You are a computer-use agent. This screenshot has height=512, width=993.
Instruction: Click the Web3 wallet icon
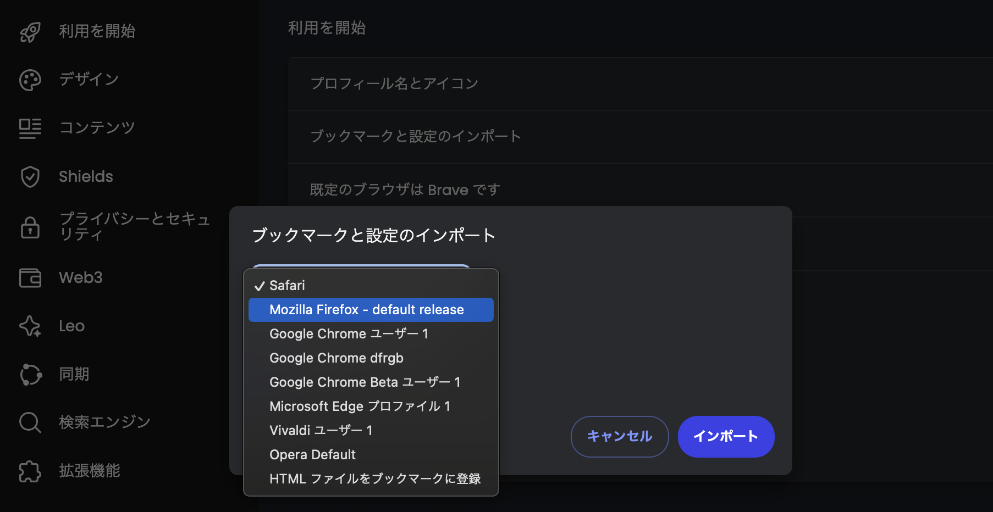[30, 278]
